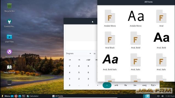This screenshot has width=175, height=98.
Task: Select the rightmost Arial, Italic font file
Action: click(161, 62)
